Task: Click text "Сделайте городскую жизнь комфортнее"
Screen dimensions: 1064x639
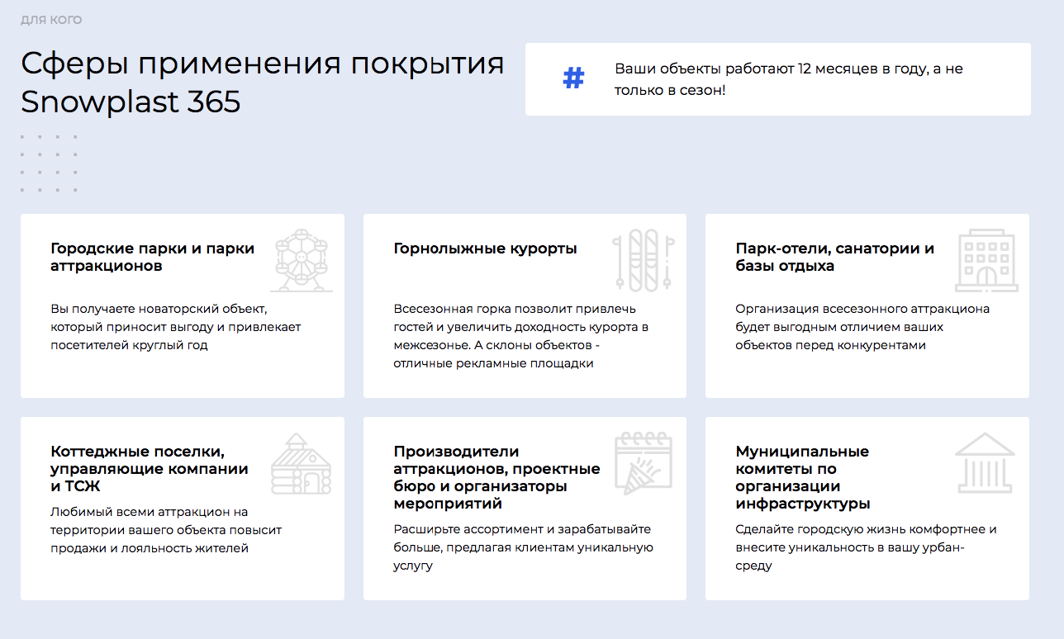Action: click(x=859, y=529)
